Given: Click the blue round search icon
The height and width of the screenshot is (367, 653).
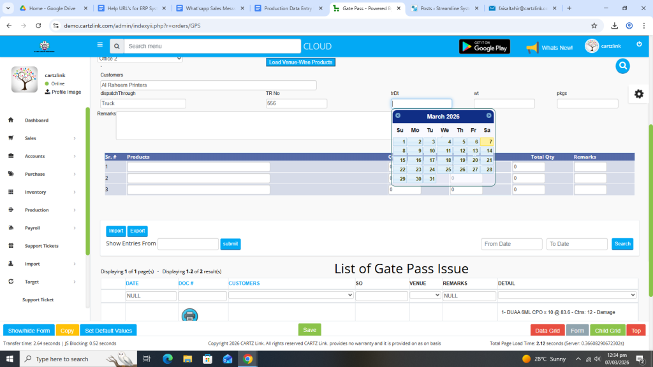Looking at the screenshot, I should [x=622, y=66].
